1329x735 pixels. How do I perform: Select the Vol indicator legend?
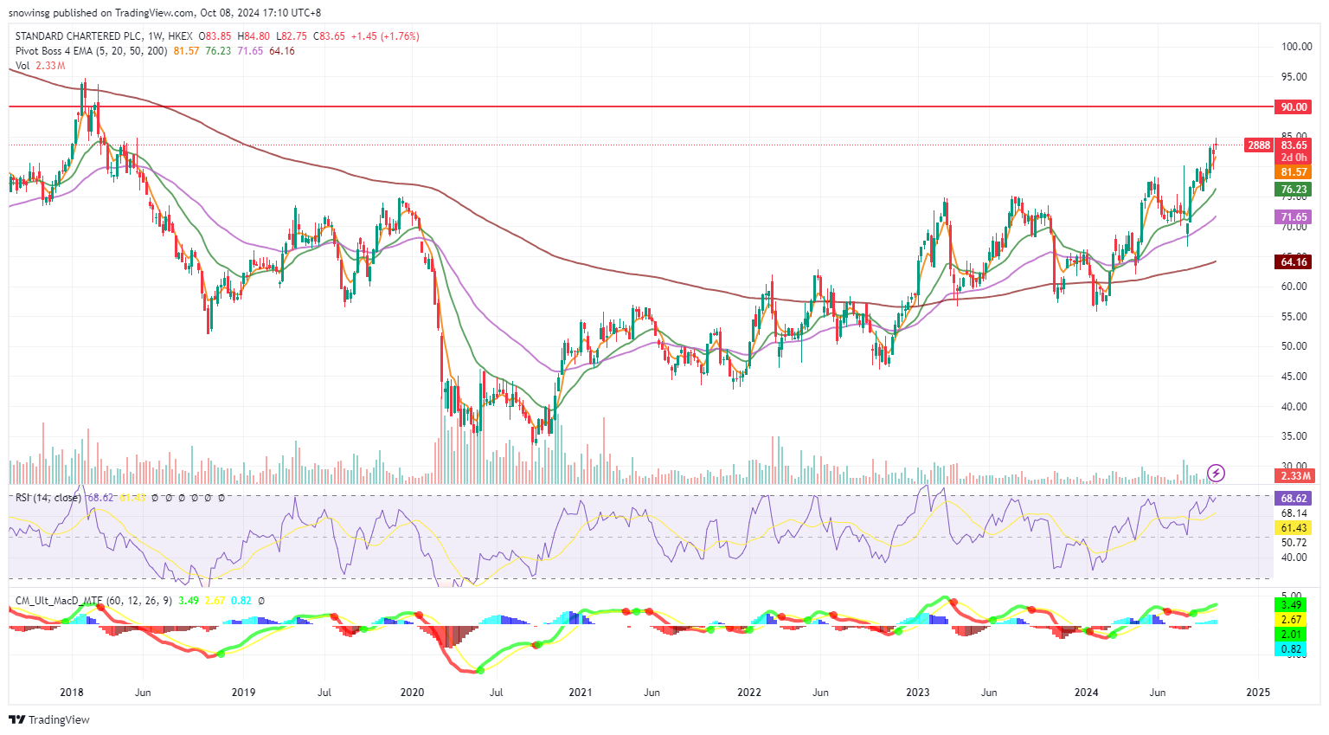click(22, 66)
